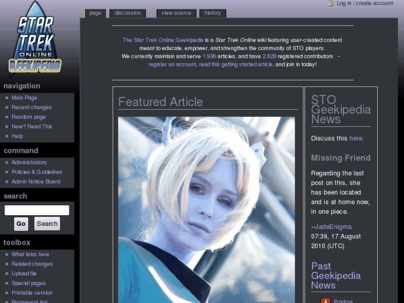This screenshot has width=404, height=303.
Task: Open Upload file link
Action: pos(24,274)
